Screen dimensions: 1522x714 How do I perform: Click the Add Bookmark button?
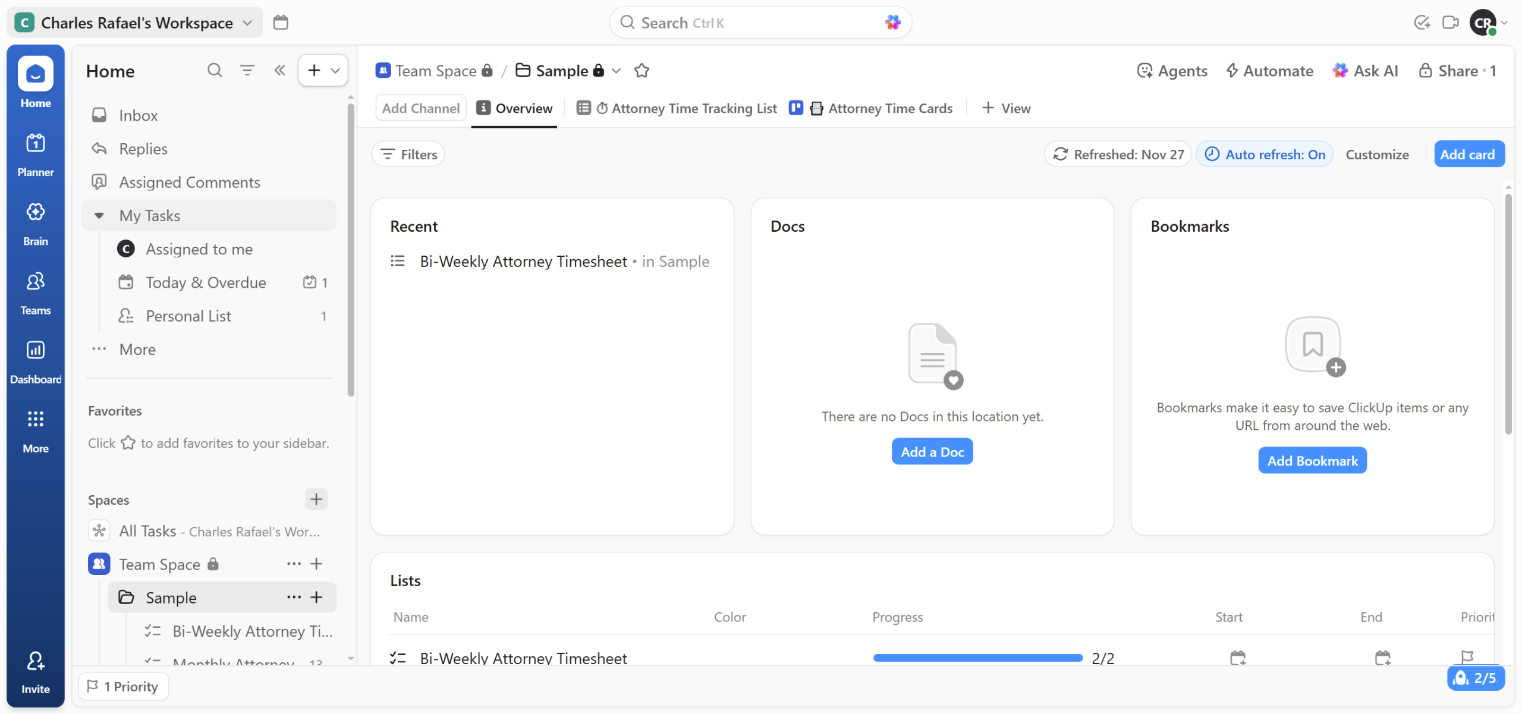point(1312,461)
